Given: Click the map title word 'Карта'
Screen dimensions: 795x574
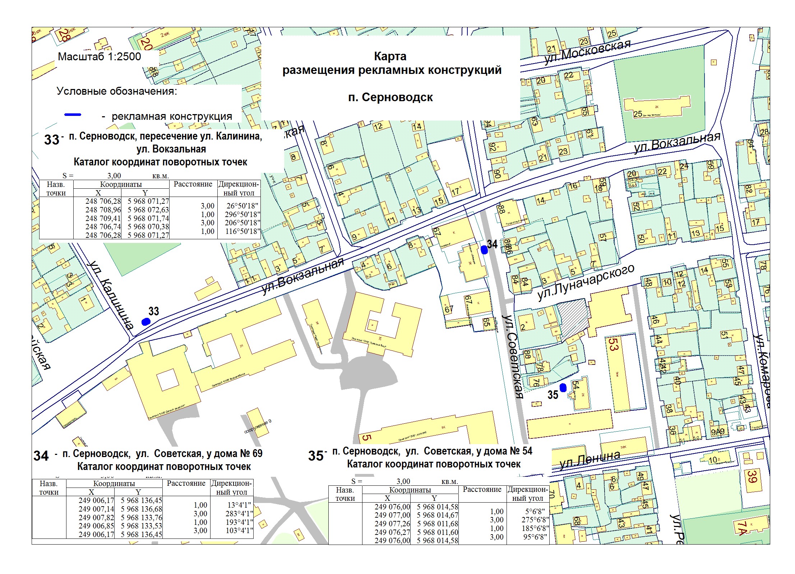Looking at the screenshot, I should click(390, 56).
